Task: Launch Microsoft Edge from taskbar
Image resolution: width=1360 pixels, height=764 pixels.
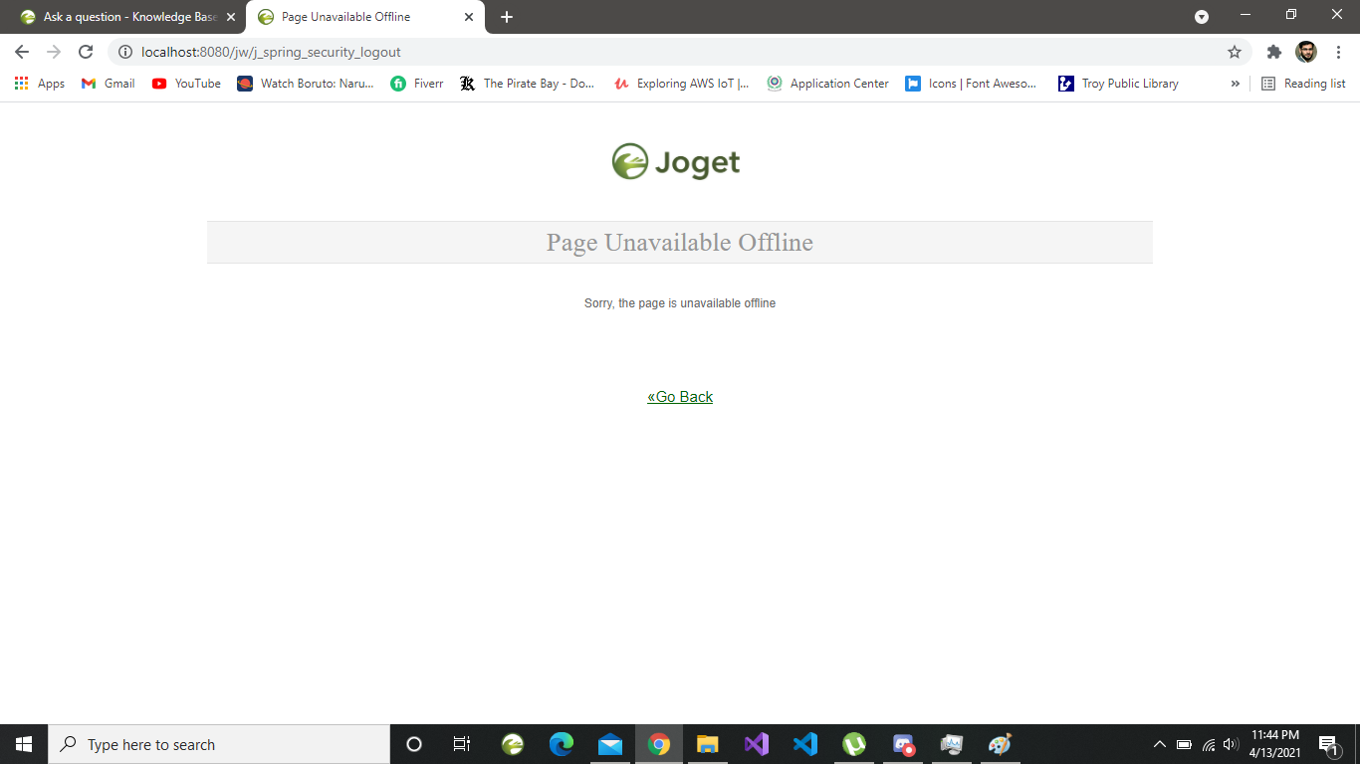Action: tap(562, 744)
